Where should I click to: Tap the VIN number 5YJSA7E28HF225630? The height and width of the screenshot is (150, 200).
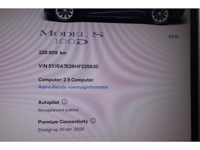73,66
